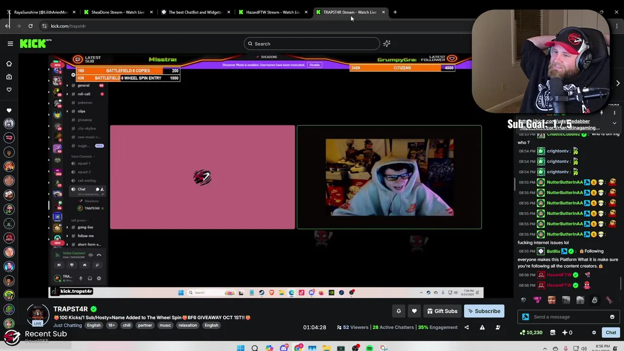This screenshot has height=351, width=624.
Task: Share the stream
Action: tap(467, 328)
